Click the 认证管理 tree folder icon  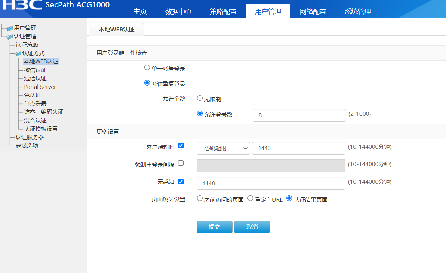pos(10,37)
